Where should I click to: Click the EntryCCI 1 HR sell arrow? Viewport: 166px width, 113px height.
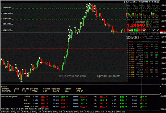point(107,103)
